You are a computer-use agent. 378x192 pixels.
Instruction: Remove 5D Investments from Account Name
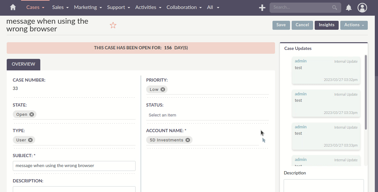point(188,140)
